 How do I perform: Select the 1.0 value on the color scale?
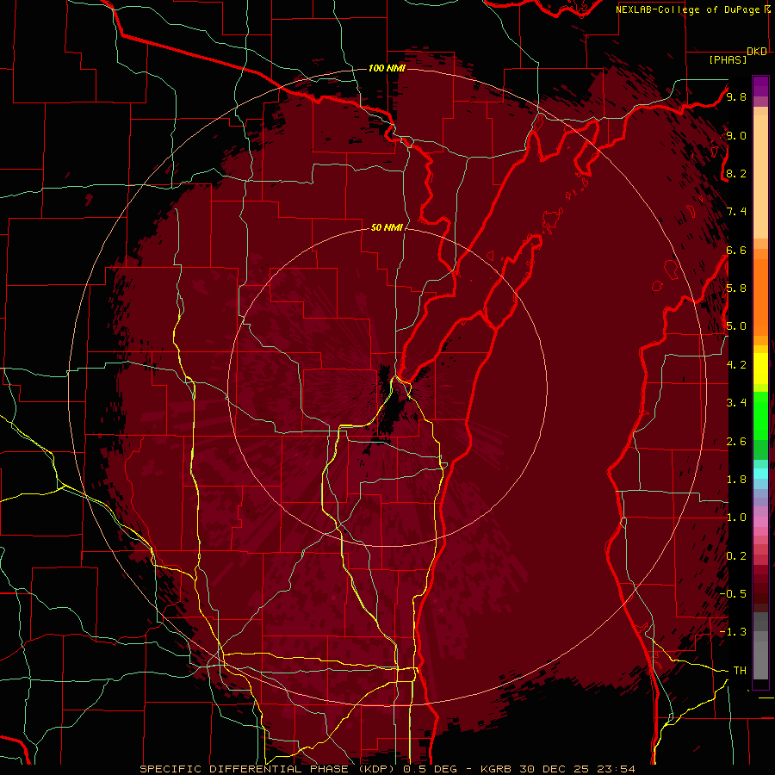coord(736,517)
